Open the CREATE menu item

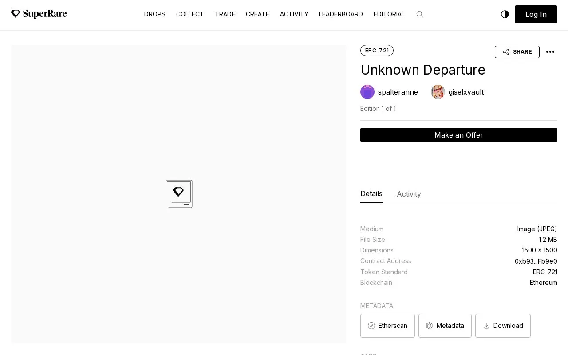[257, 14]
